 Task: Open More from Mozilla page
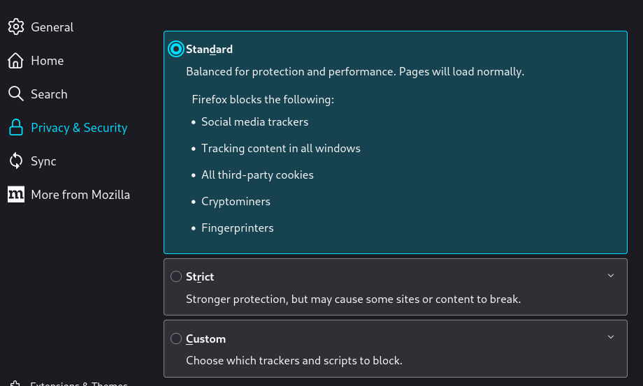point(80,195)
